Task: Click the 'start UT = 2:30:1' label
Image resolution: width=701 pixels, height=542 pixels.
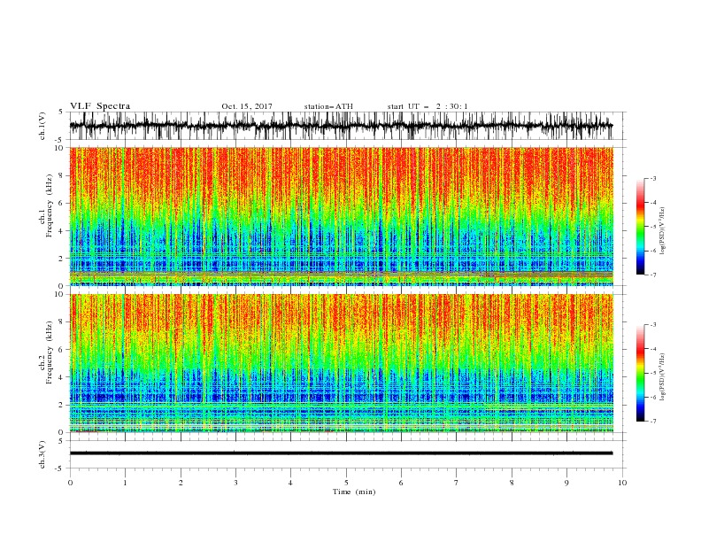Action: click(428, 106)
